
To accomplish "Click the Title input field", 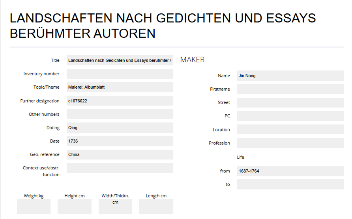I will [120, 60].
